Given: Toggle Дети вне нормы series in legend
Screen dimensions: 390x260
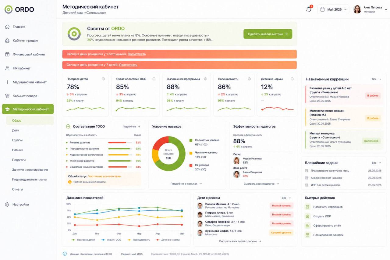Looking at the screenshot, I should (x=167, y=240).
